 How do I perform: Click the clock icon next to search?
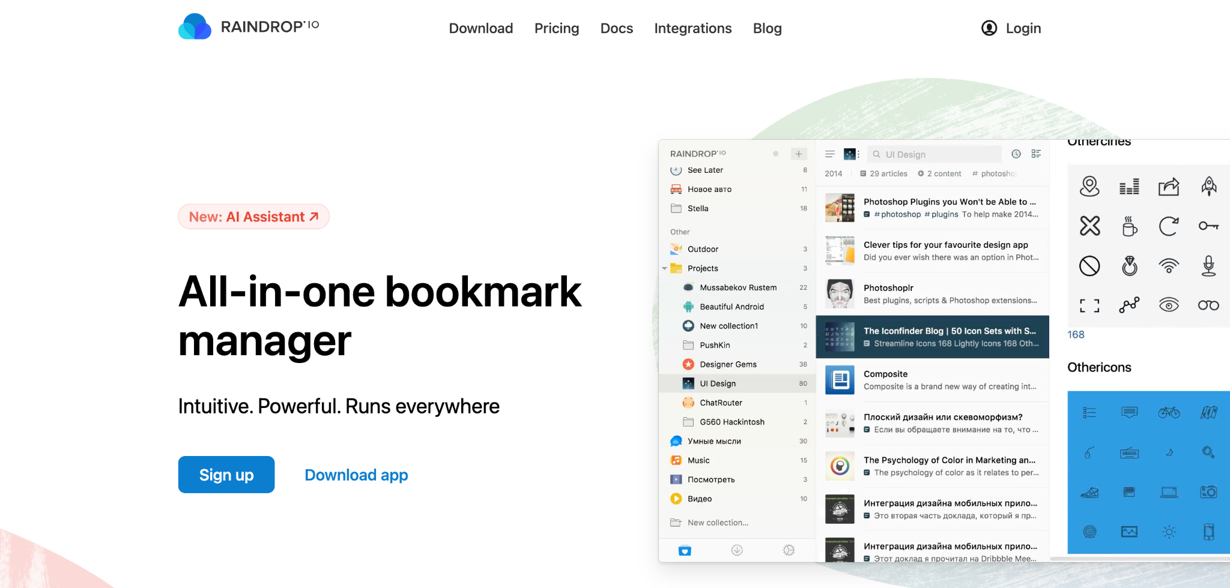pyautogui.click(x=1016, y=154)
